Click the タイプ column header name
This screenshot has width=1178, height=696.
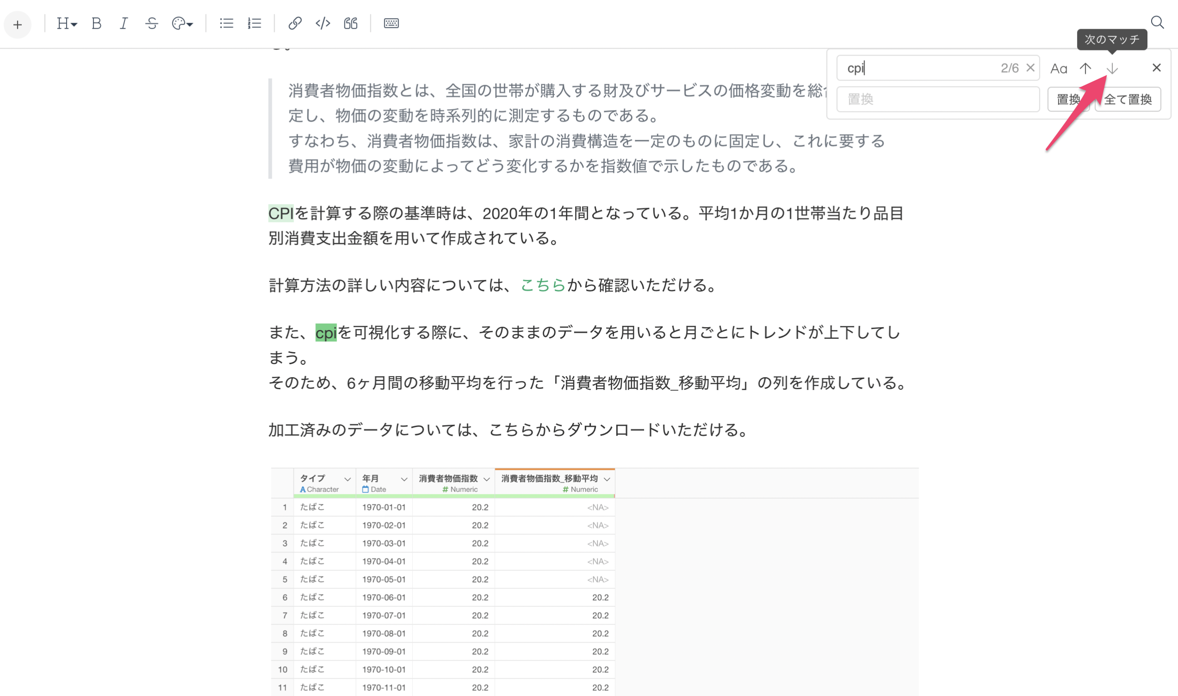point(313,478)
